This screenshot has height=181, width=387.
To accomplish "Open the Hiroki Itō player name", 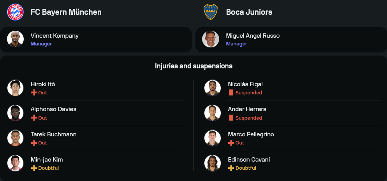I will [43, 84].
